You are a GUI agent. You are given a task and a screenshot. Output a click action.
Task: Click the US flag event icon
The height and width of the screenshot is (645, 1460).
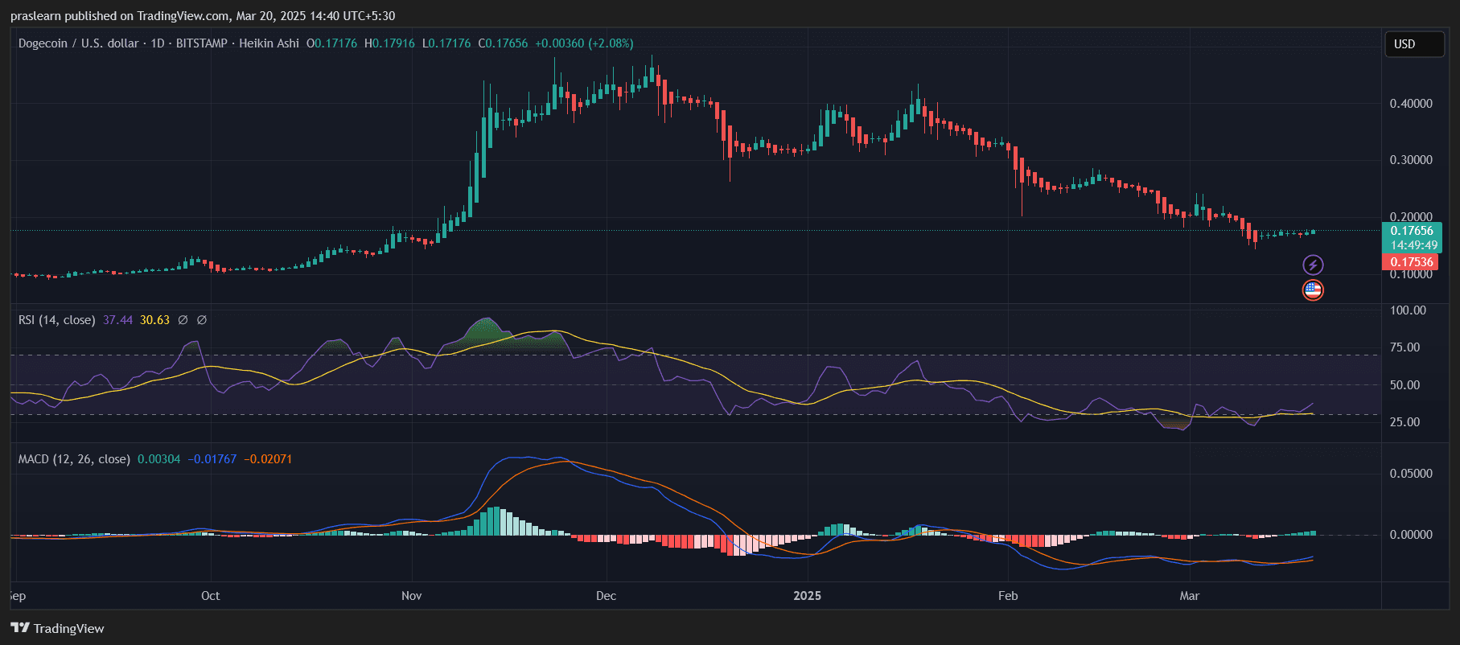(x=1313, y=290)
